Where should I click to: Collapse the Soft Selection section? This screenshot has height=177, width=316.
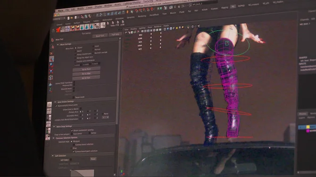coord(53,156)
